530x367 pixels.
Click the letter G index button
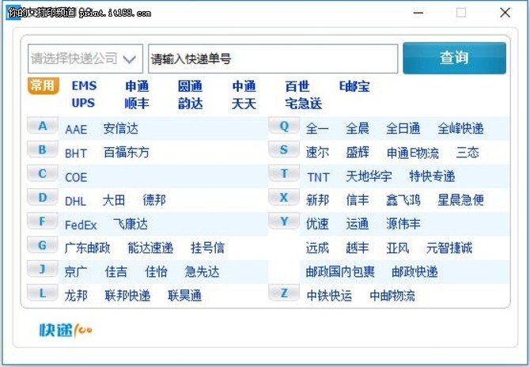(42, 245)
